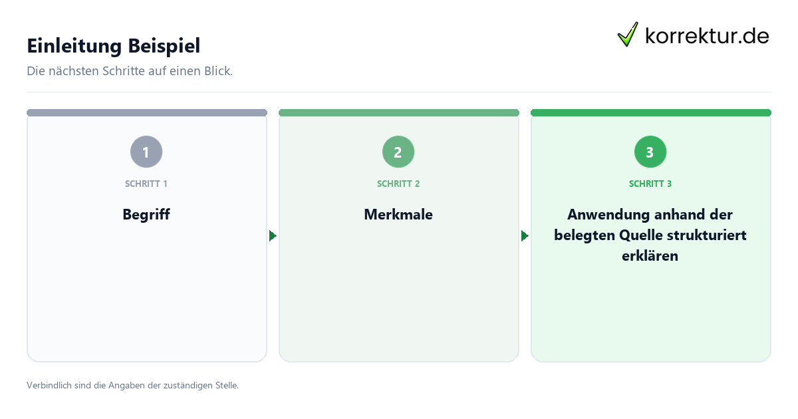Click the subtitle about nächsten Schritte
798x419 pixels.
pyautogui.click(x=130, y=71)
